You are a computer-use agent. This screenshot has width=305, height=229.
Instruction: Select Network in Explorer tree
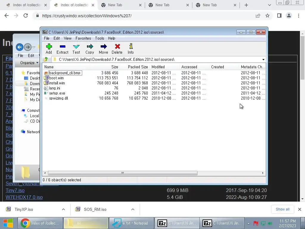click(31, 132)
